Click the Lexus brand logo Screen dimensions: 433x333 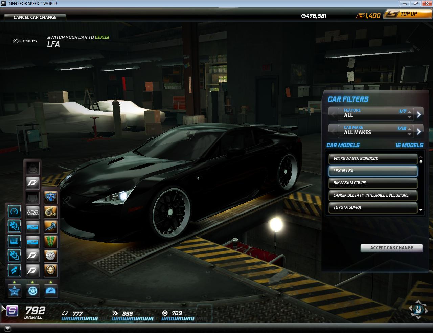tap(25, 41)
